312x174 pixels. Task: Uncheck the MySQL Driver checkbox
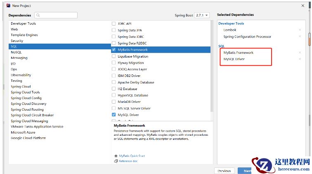[x=114, y=115]
